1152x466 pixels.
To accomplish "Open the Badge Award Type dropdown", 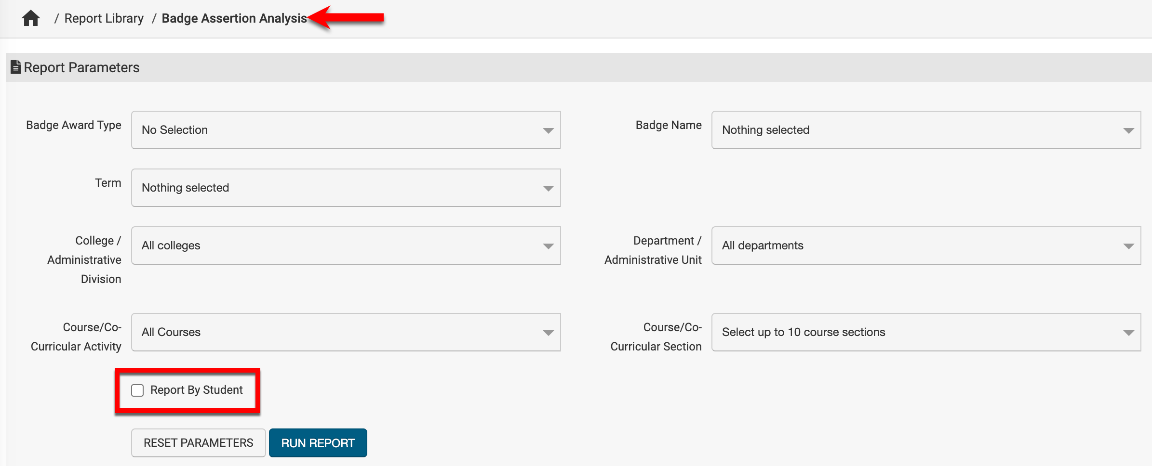I will click(x=346, y=130).
